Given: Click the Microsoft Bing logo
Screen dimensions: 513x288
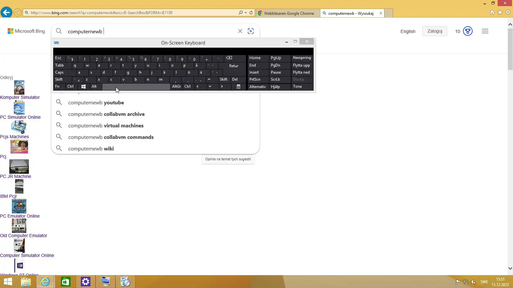Looking at the screenshot, I should pyautogui.click(x=26, y=31).
